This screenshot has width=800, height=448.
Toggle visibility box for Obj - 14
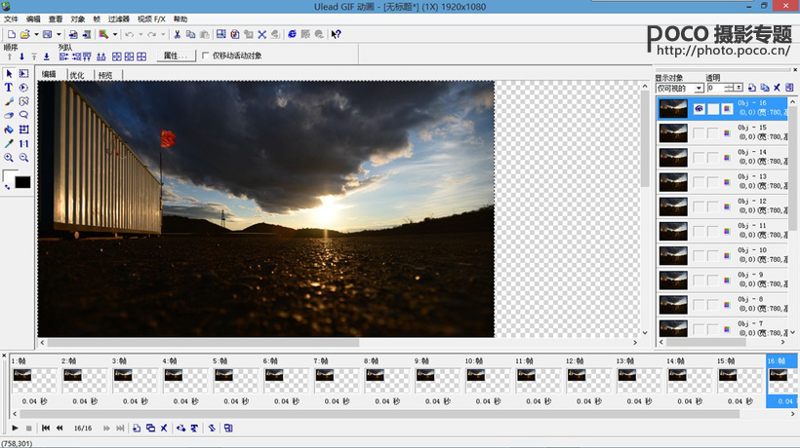tap(699, 158)
